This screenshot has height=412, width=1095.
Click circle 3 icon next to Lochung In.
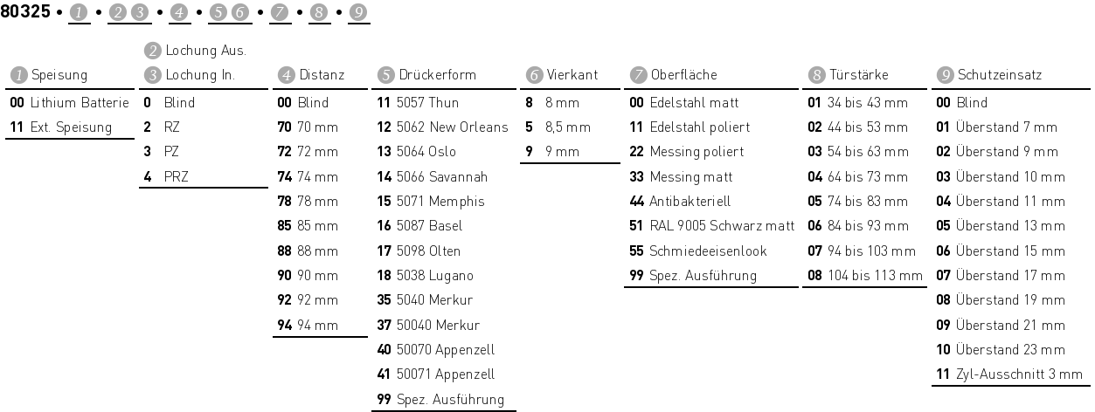[150, 76]
